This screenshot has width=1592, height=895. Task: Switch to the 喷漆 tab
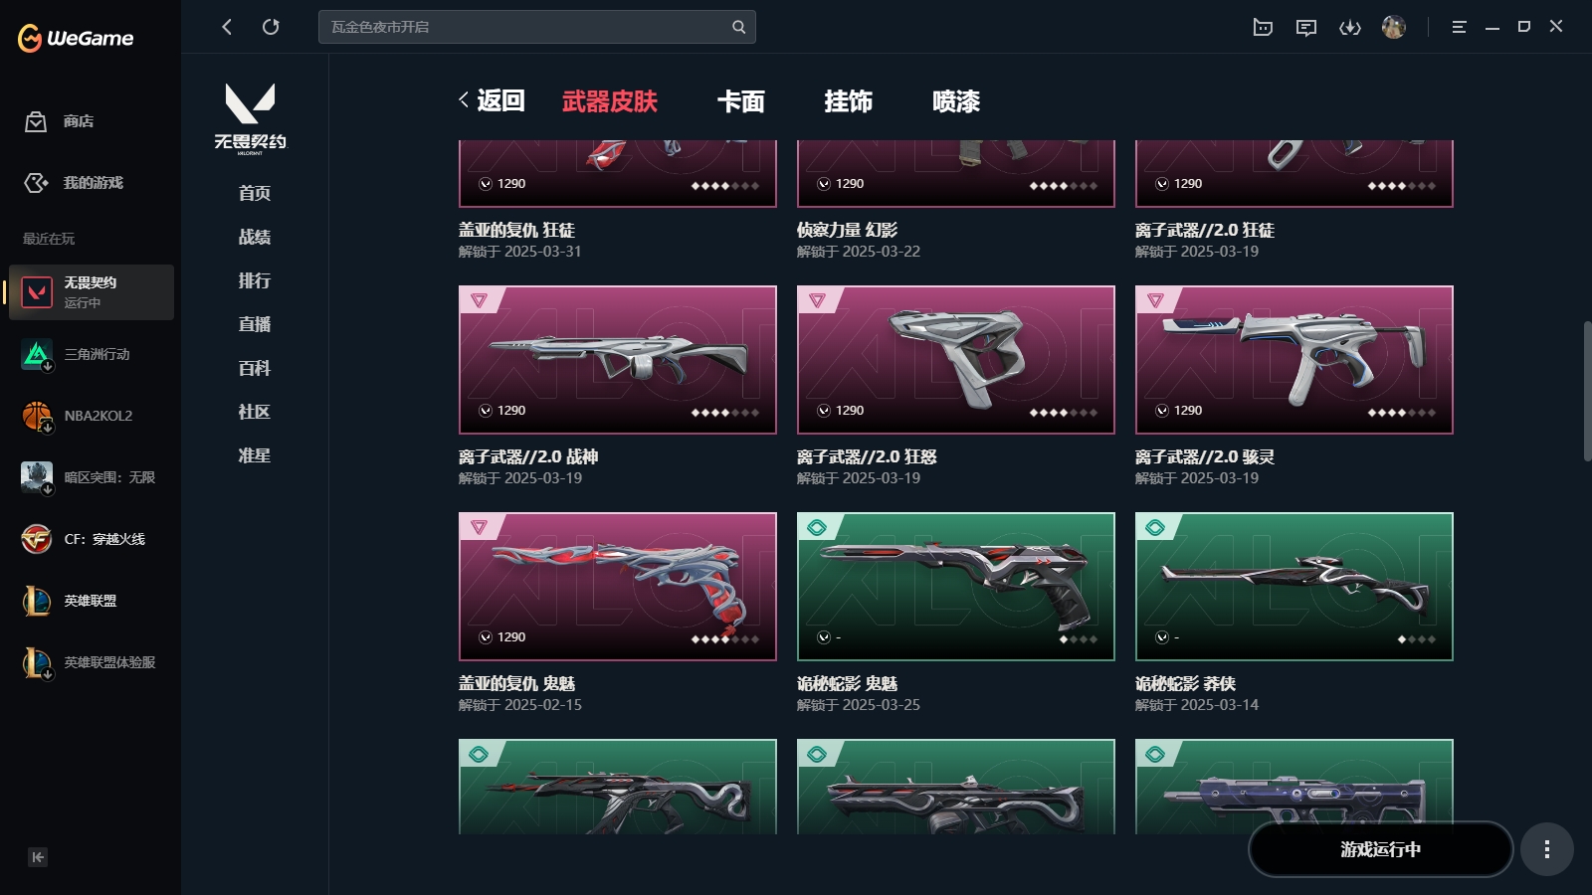coord(956,101)
